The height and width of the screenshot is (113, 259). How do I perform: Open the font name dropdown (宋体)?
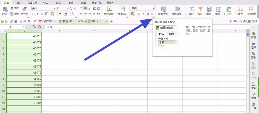(55, 9)
